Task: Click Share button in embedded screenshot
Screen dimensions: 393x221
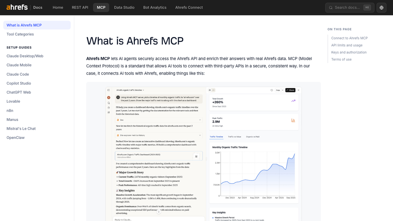Action: tap(290, 90)
